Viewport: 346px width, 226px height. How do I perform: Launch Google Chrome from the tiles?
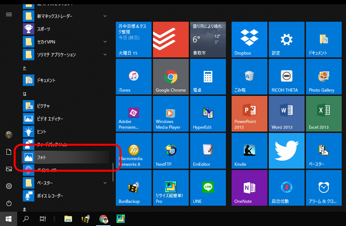[x=170, y=77]
